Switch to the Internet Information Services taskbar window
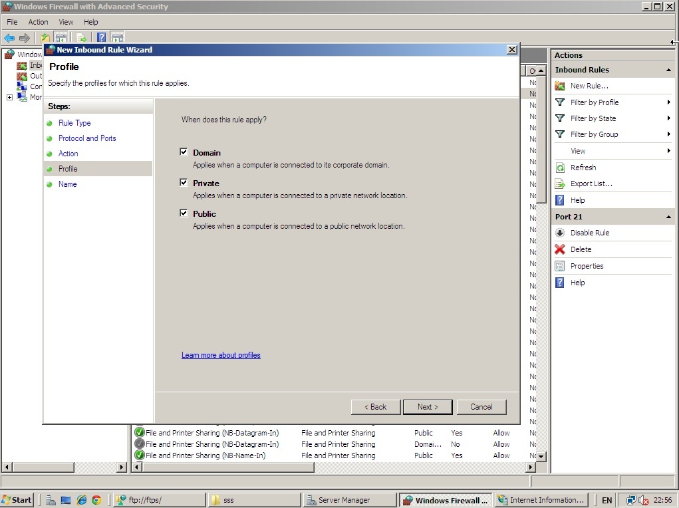 point(542,500)
